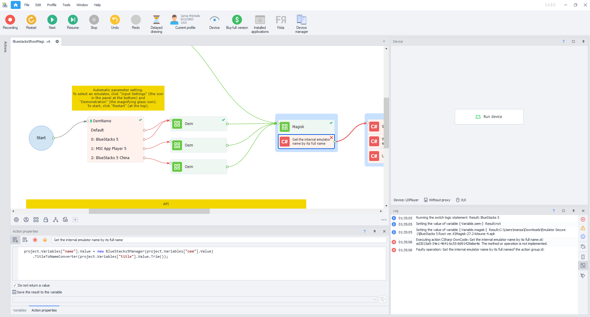590x317 pixels.
Task: Uncheck 'Do not return a value'
Action: [x=15, y=285]
